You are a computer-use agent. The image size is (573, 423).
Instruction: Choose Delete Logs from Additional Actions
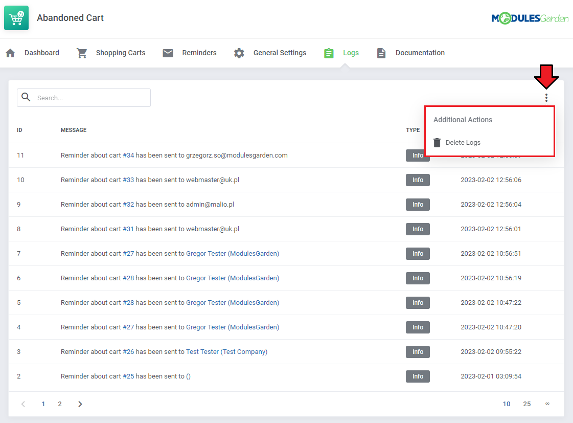463,143
